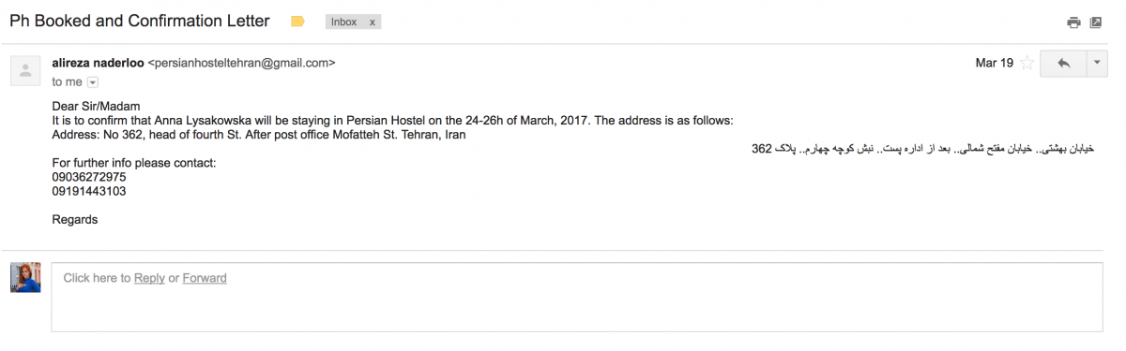Click sender name alireza naderloo
Viewport: 1126px width, 351px height.
pyautogui.click(x=99, y=64)
